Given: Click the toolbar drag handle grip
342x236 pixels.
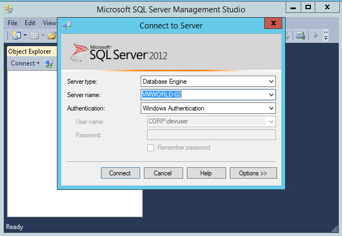Looking at the screenshot, I should 8,35.
